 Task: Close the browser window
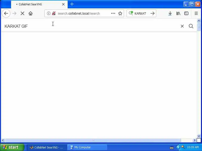(x=198, y=4)
